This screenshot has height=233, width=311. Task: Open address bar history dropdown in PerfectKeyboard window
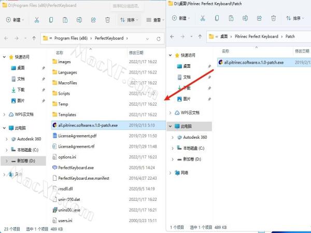pyautogui.click(x=147, y=39)
